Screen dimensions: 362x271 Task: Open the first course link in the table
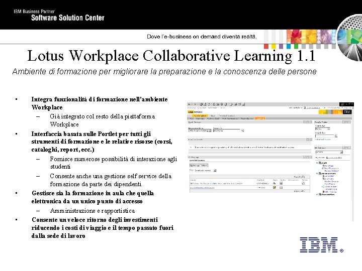pyautogui.click(x=216, y=184)
